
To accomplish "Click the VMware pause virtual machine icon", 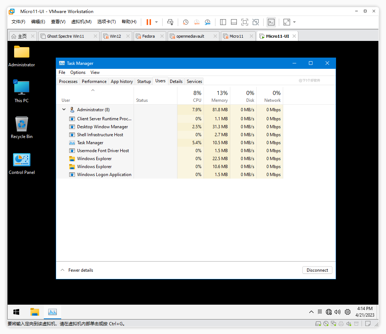I will click(148, 22).
